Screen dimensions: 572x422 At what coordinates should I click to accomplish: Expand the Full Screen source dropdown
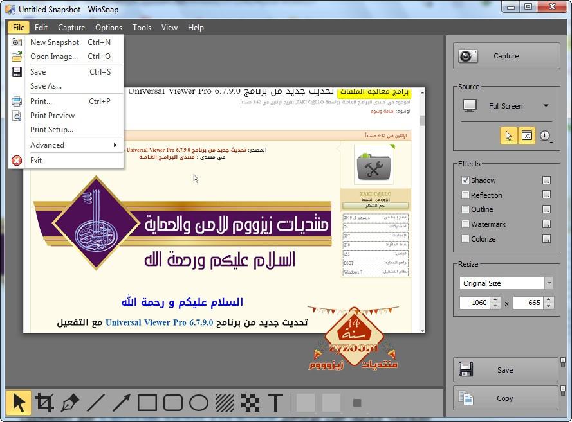(546, 105)
